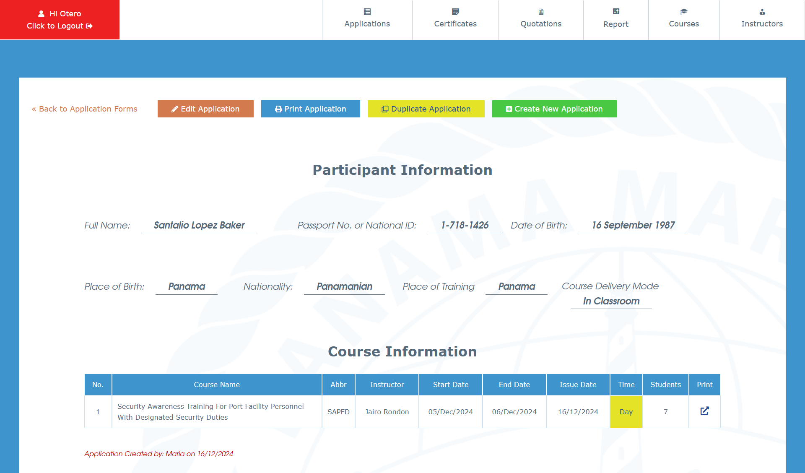This screenshot has height=473, width=805.
Task: Go back to Application Forms link
Action: (x=84, y=109)
